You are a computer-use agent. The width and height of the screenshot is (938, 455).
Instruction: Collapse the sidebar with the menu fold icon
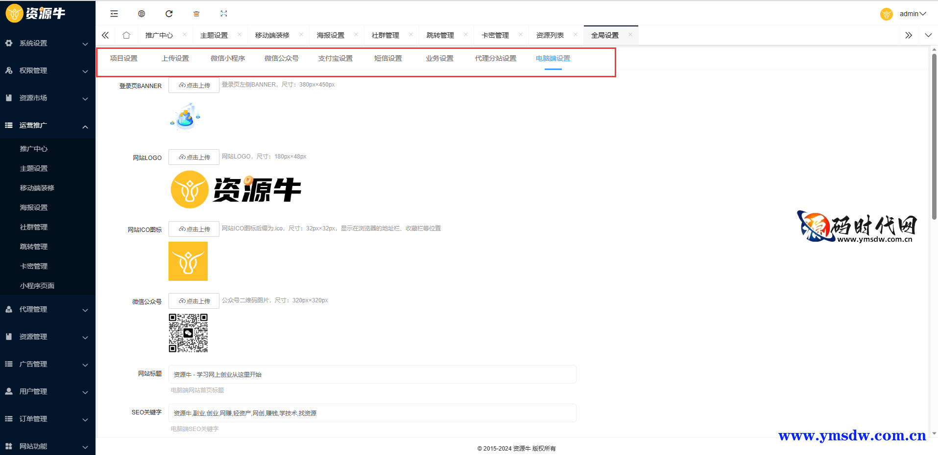(114, 14)
